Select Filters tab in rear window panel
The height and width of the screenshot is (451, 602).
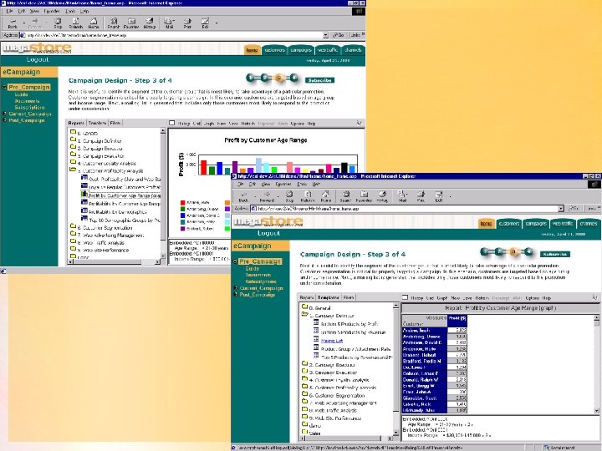pos(115,123)
